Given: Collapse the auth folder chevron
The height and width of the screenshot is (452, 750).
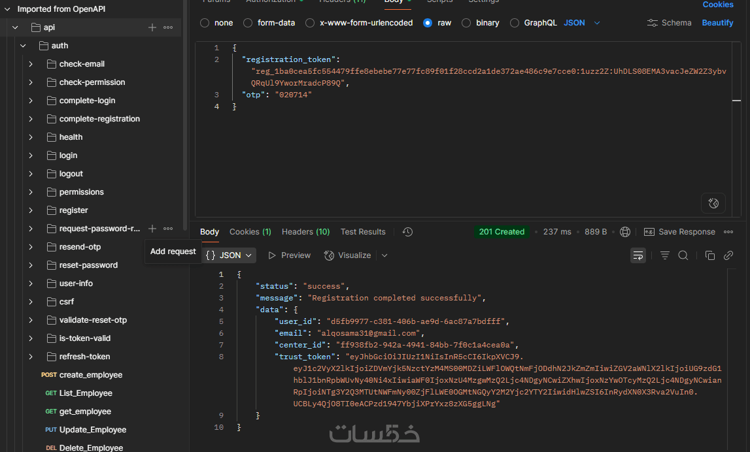Looking at the screenshot, I should tap(23, 45).
